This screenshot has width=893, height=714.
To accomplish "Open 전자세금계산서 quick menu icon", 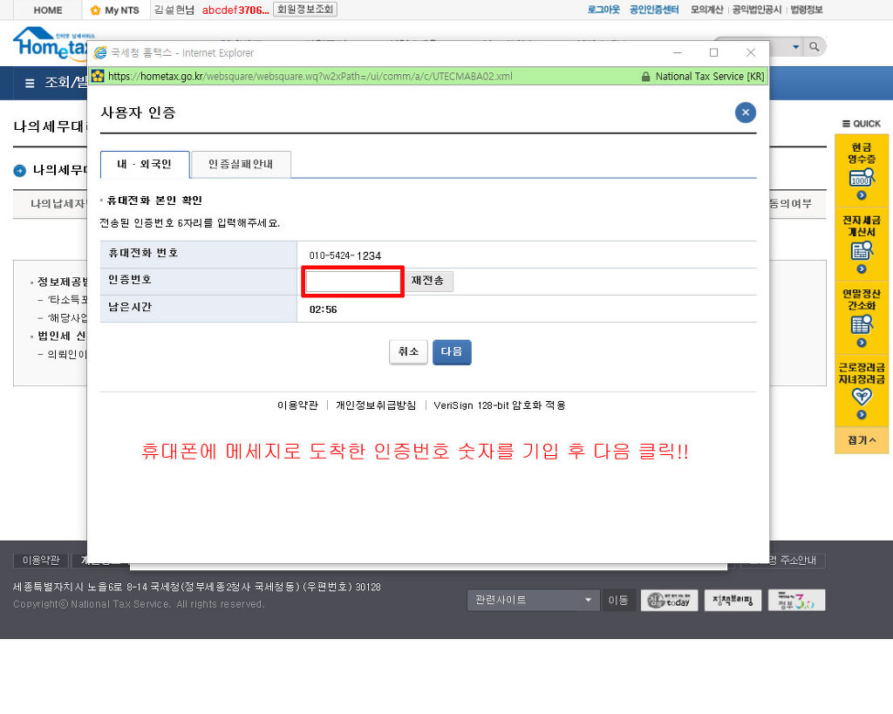I will click(x=862, y=250).
